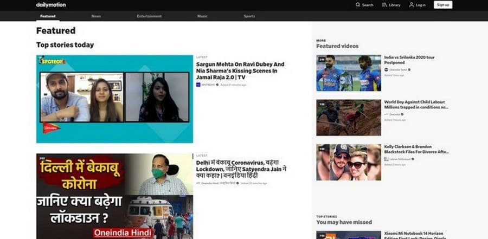This screenshot has height=239, width=488.
Task: Click the Log in person icon
Action: tap(412, 5)
